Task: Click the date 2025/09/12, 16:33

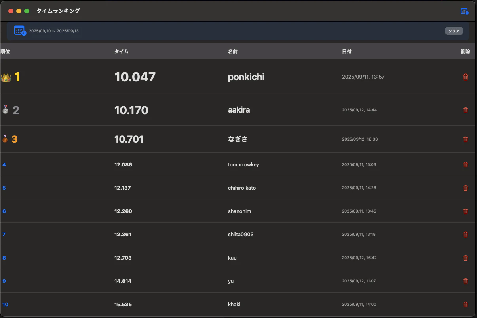Action: coord(360,139)
